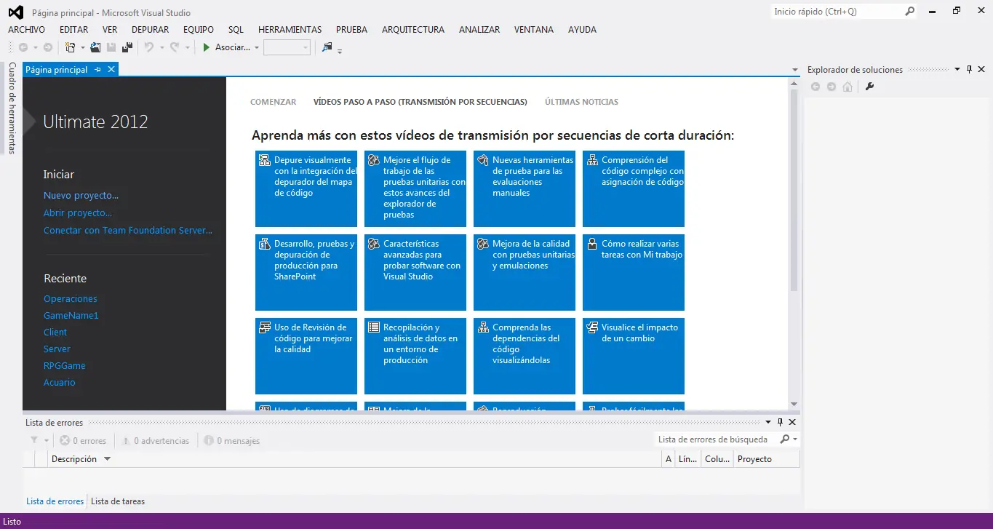Click the error list search magnifier icon
The width and height of the screenshot is (993, 529).
(784, 439)
